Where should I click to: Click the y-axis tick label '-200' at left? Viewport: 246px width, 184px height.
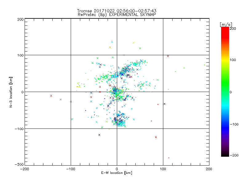[x=19, y=164]
